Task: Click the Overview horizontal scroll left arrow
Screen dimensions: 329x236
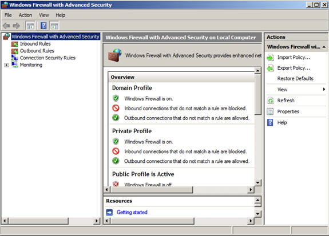Action: click(x=107, y=190)
